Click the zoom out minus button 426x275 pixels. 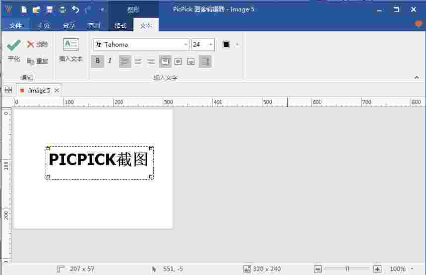[318, 269]
